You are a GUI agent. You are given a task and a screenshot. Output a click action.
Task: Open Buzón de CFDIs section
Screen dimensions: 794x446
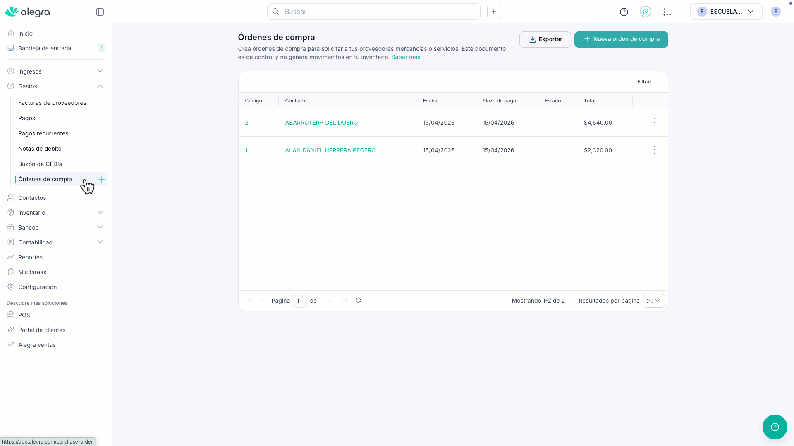pos(40,164)
